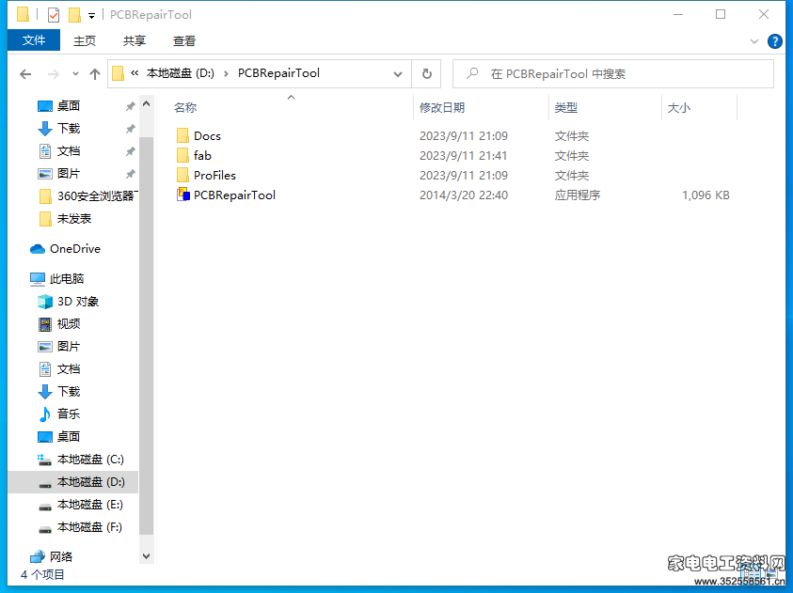Open pinned 下载 in Quick access
The width and height of the screenshot is (793, 593).
pos(69,129)
